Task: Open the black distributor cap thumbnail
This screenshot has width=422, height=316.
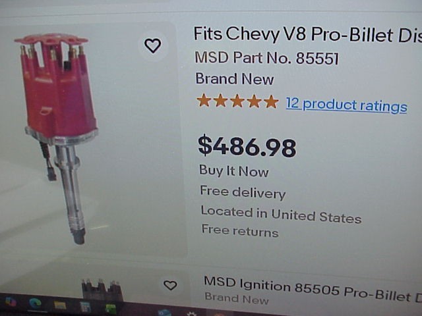Action: pos(102,290)
